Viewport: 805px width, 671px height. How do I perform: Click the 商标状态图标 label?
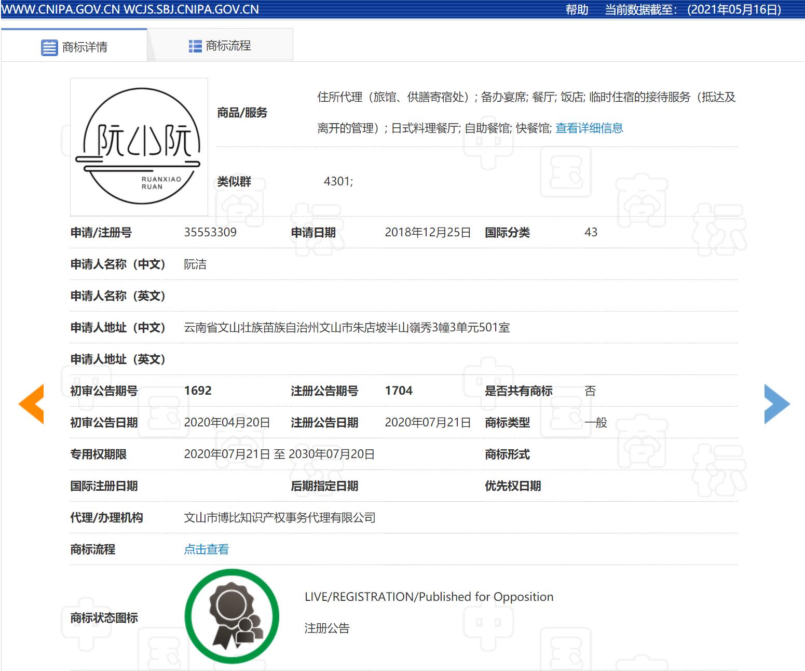pyautogui.click(x=104, y=618)
